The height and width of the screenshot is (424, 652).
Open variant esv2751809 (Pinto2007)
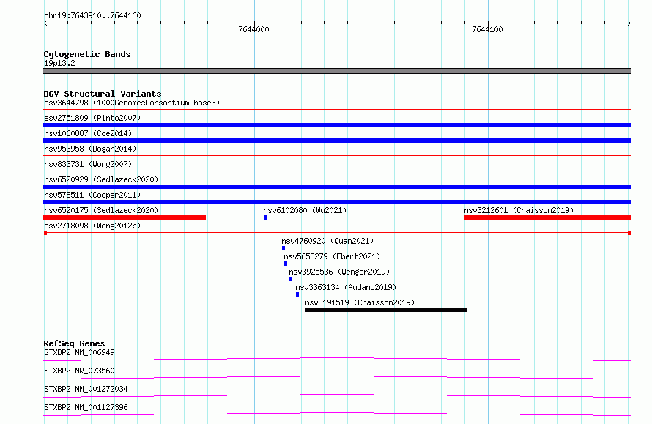click(92, 118)
